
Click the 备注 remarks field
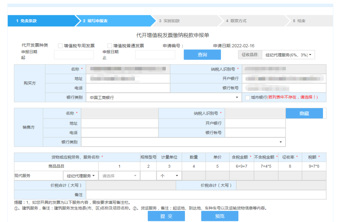206,195
